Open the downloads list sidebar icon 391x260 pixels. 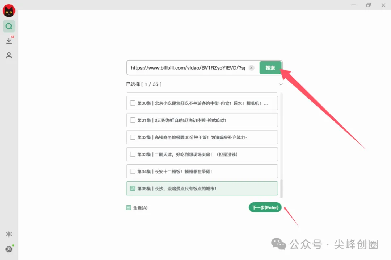9,41
